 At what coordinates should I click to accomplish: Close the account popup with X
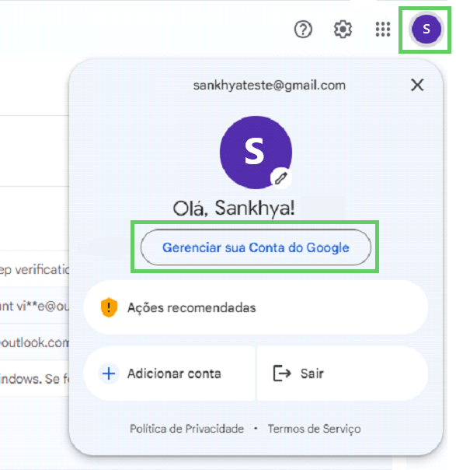[x=417, y=85]
